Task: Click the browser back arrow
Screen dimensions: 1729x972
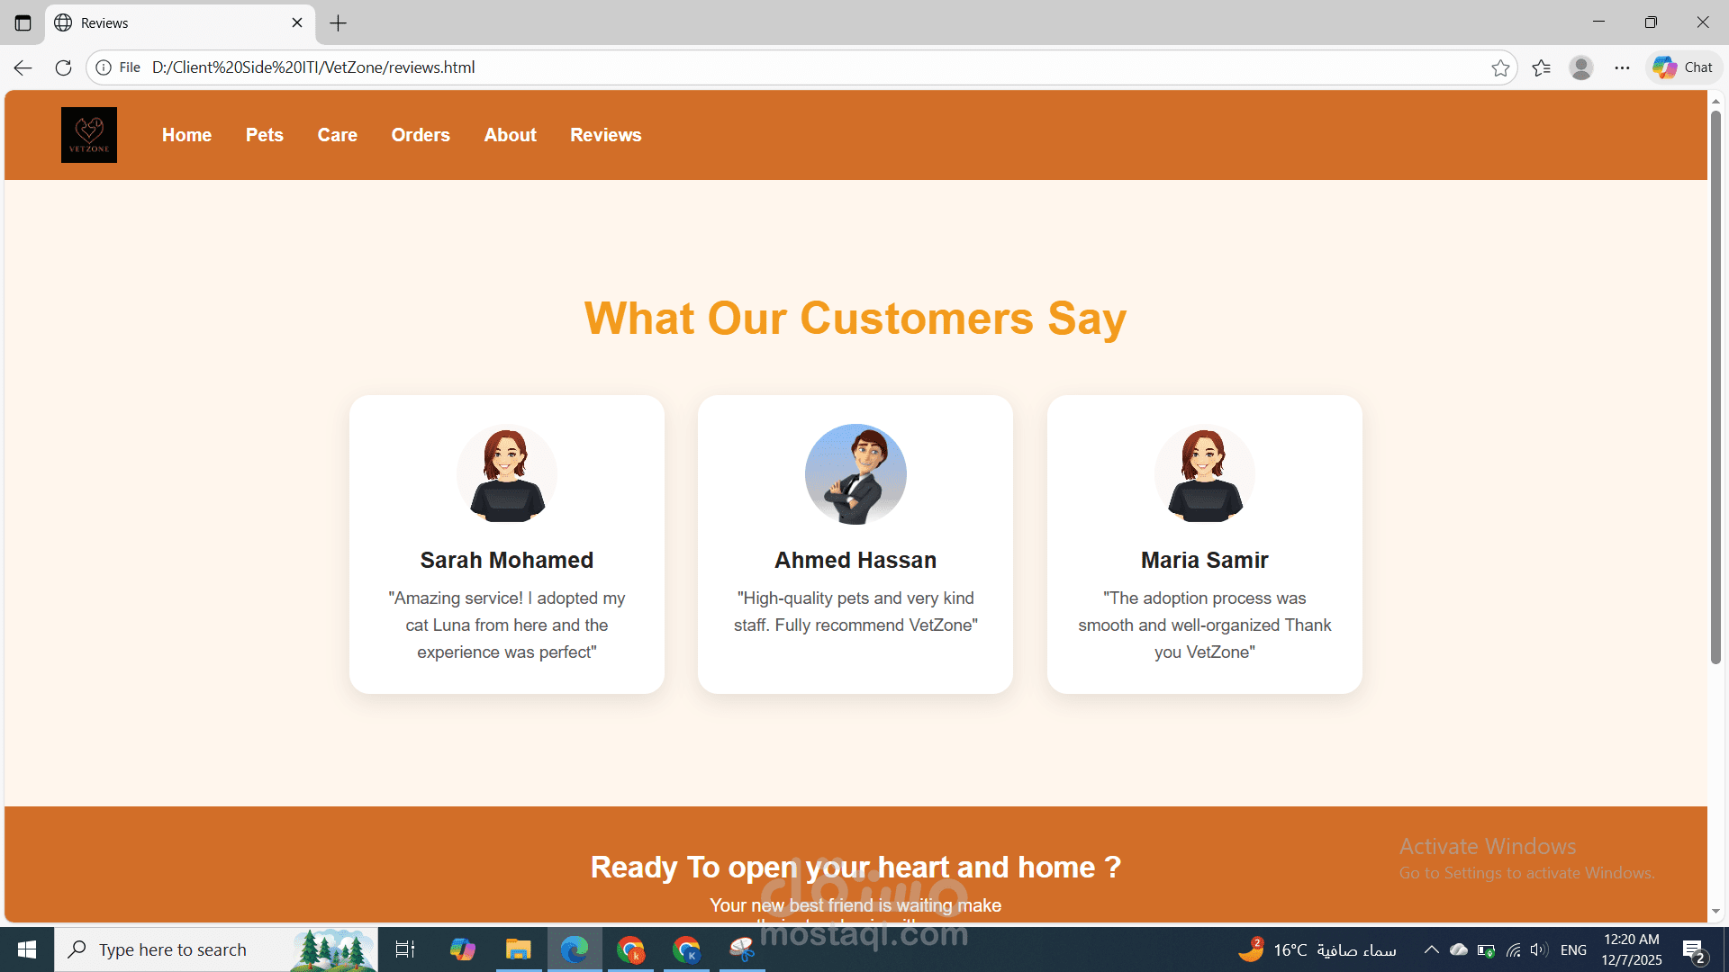Action: (23, 67)
